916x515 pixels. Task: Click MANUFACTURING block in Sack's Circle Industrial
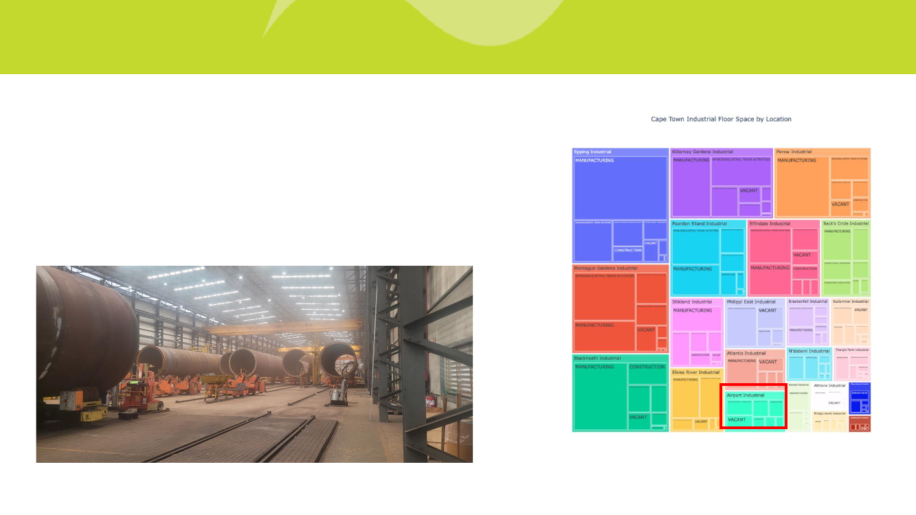(x=837, y=245)
